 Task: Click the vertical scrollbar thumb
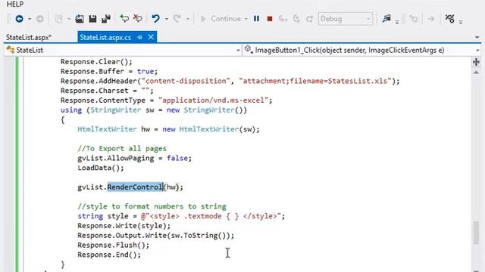click(476, 233)
